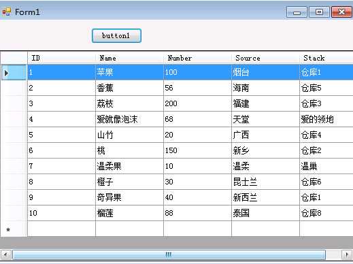Select the Number cell 100

[197, 72]
